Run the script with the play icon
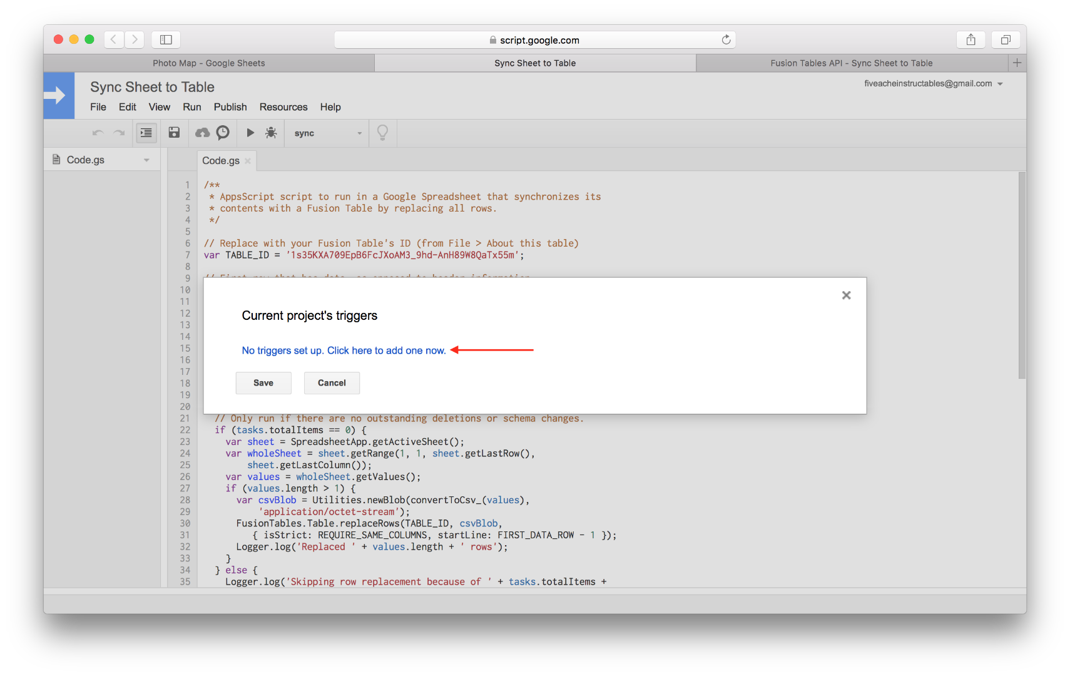This screenshot has width=1070, height=676. tap(250, 133)
